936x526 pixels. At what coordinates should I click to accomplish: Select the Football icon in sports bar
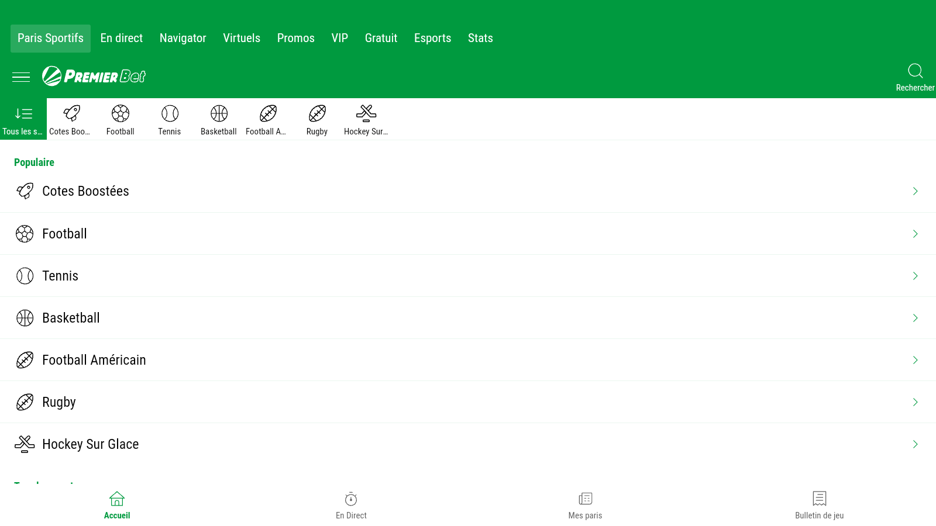click(121, 113)
